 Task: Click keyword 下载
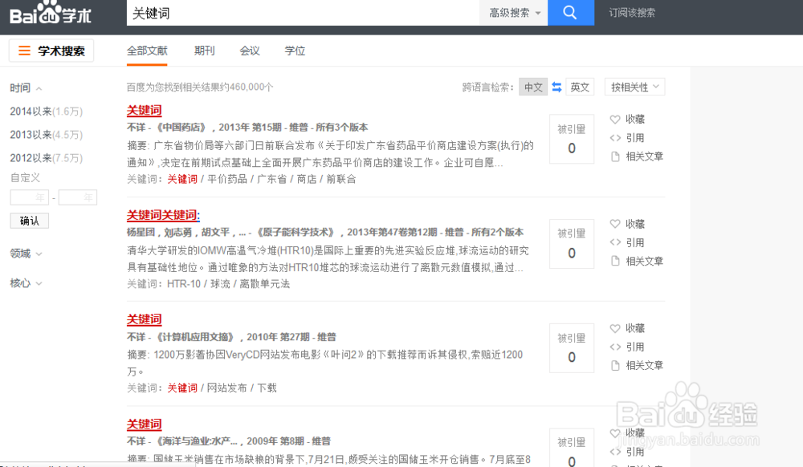(x=267, y=388)
